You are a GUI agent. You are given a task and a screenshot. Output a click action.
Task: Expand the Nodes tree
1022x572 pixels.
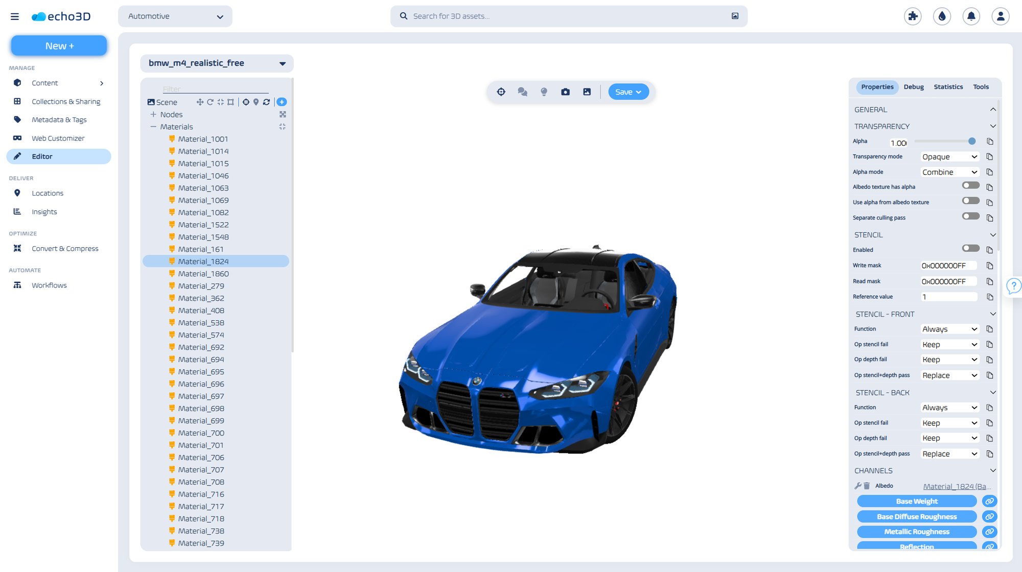[153, 114]
